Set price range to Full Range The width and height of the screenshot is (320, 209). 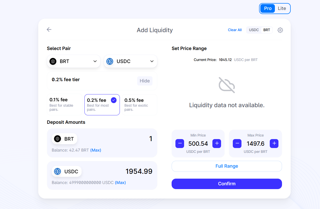pyautogui.click(x=227, y=166)
